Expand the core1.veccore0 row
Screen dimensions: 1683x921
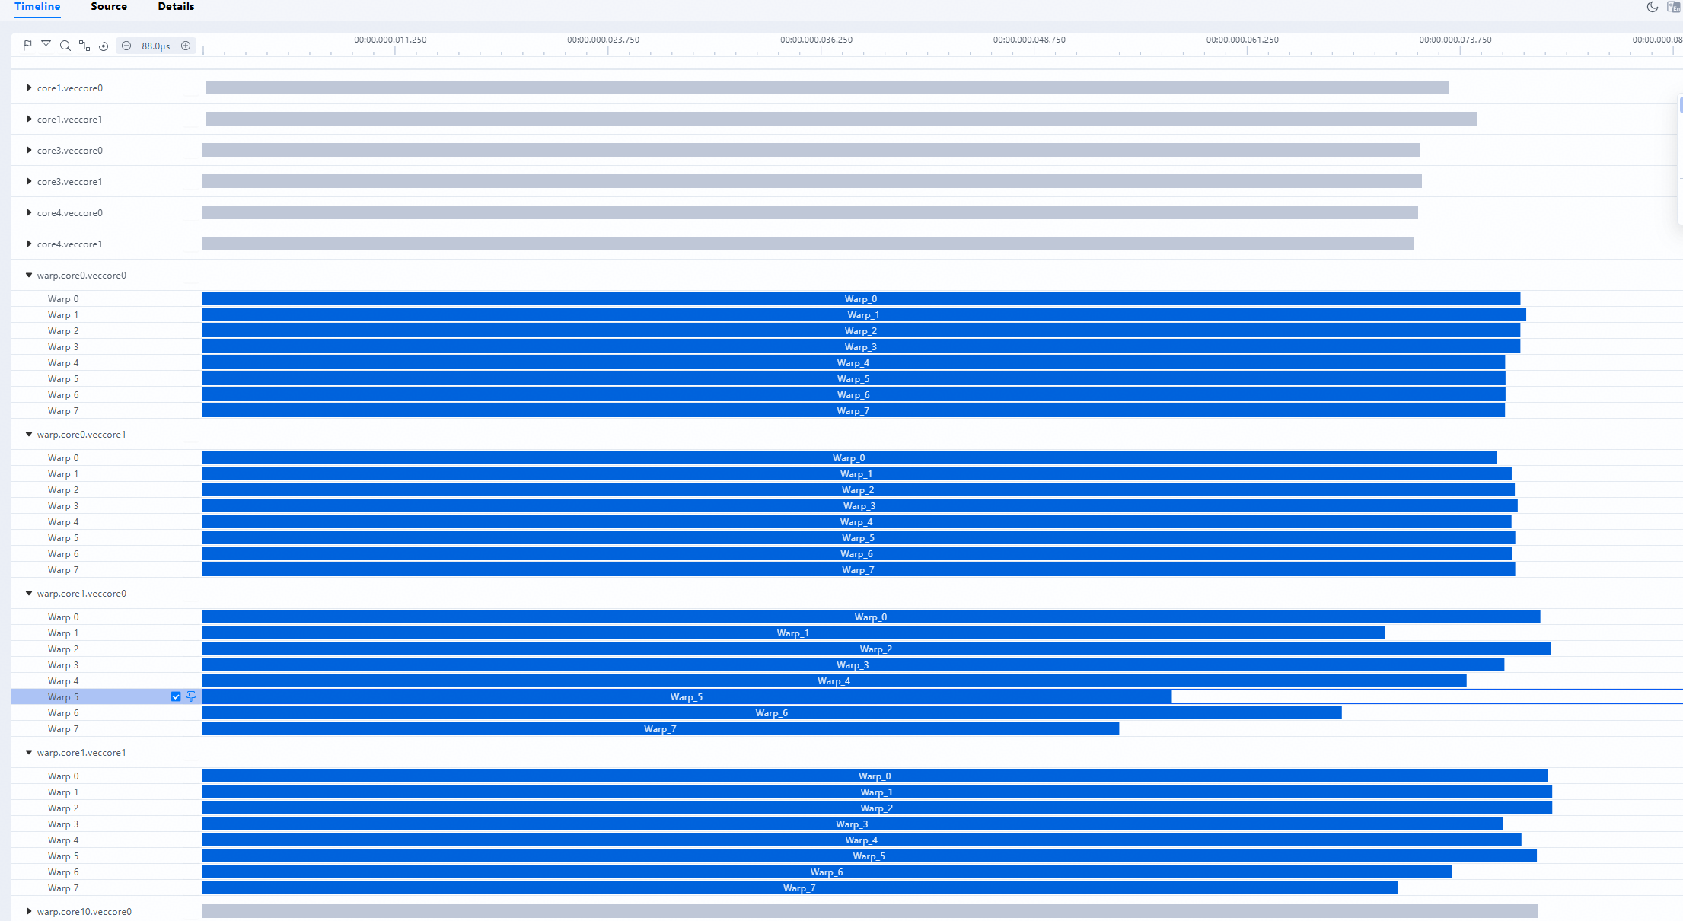[x=29, y=88]
